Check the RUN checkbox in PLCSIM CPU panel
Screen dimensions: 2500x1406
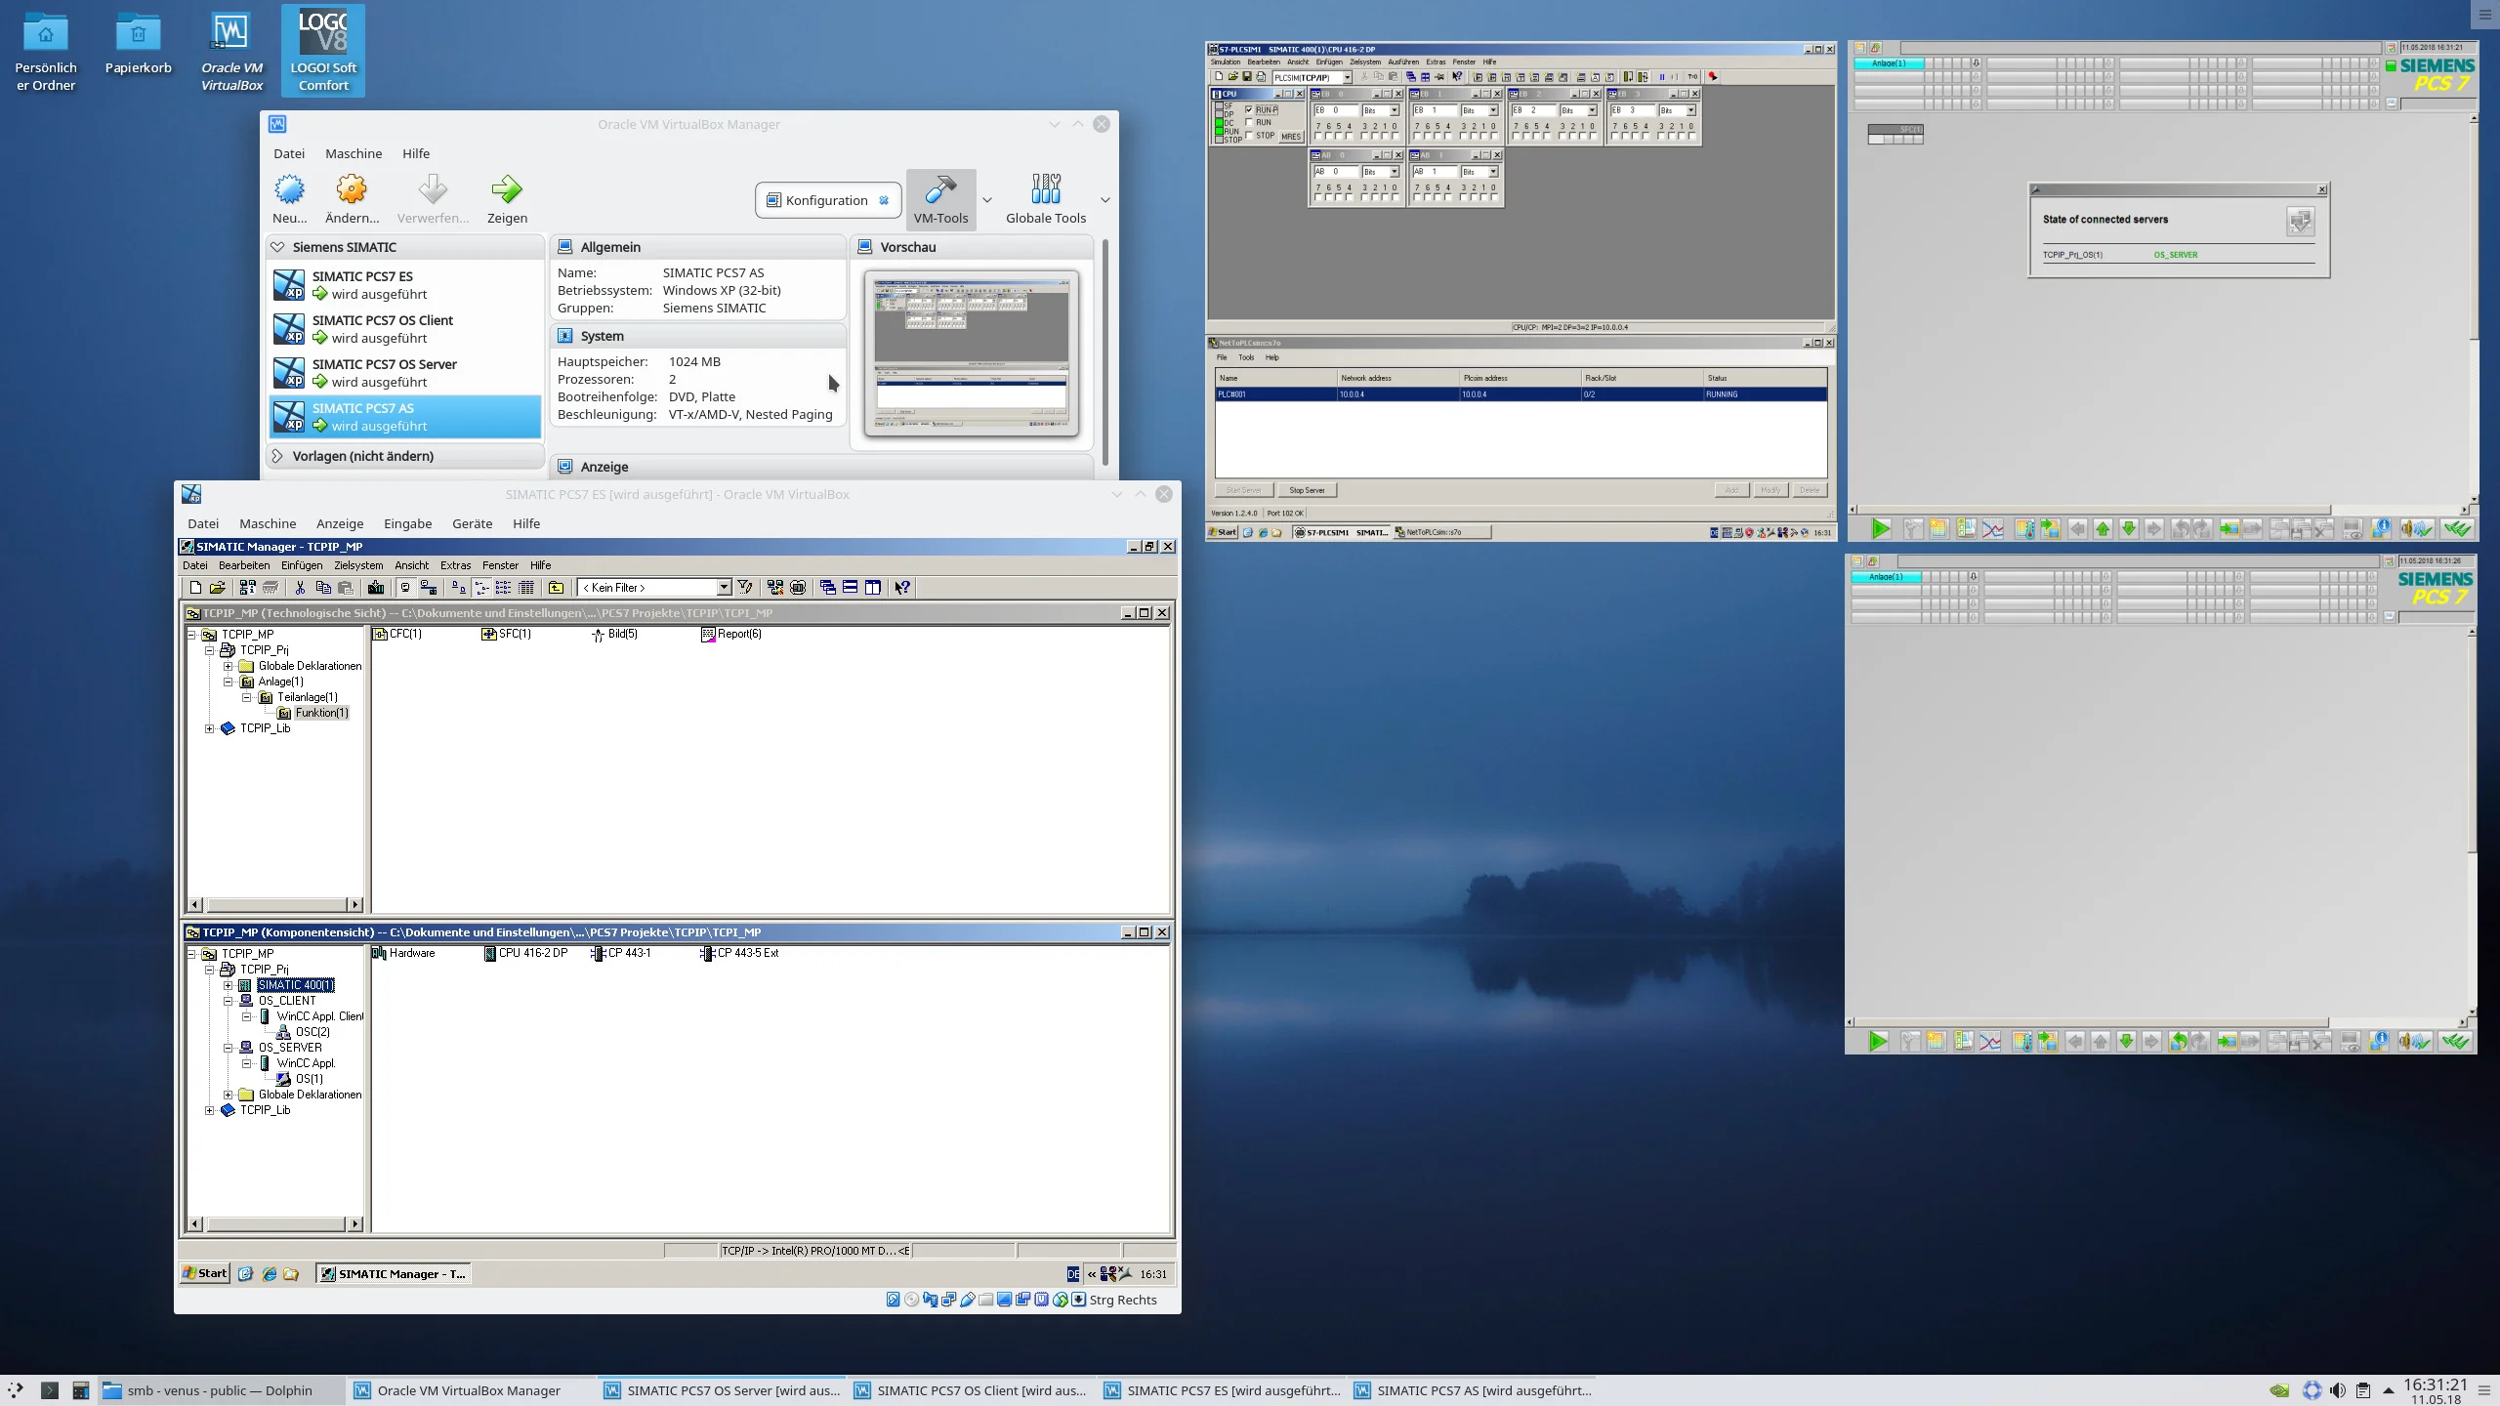[1249, 122]
